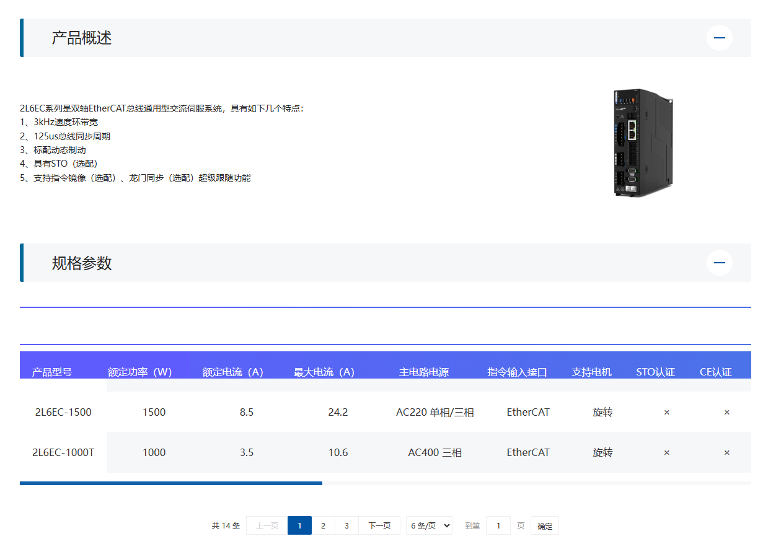Click the 下一页 next page button
Image resolution: width=763 pixels, height=544 pixels.
click(379, 525)
